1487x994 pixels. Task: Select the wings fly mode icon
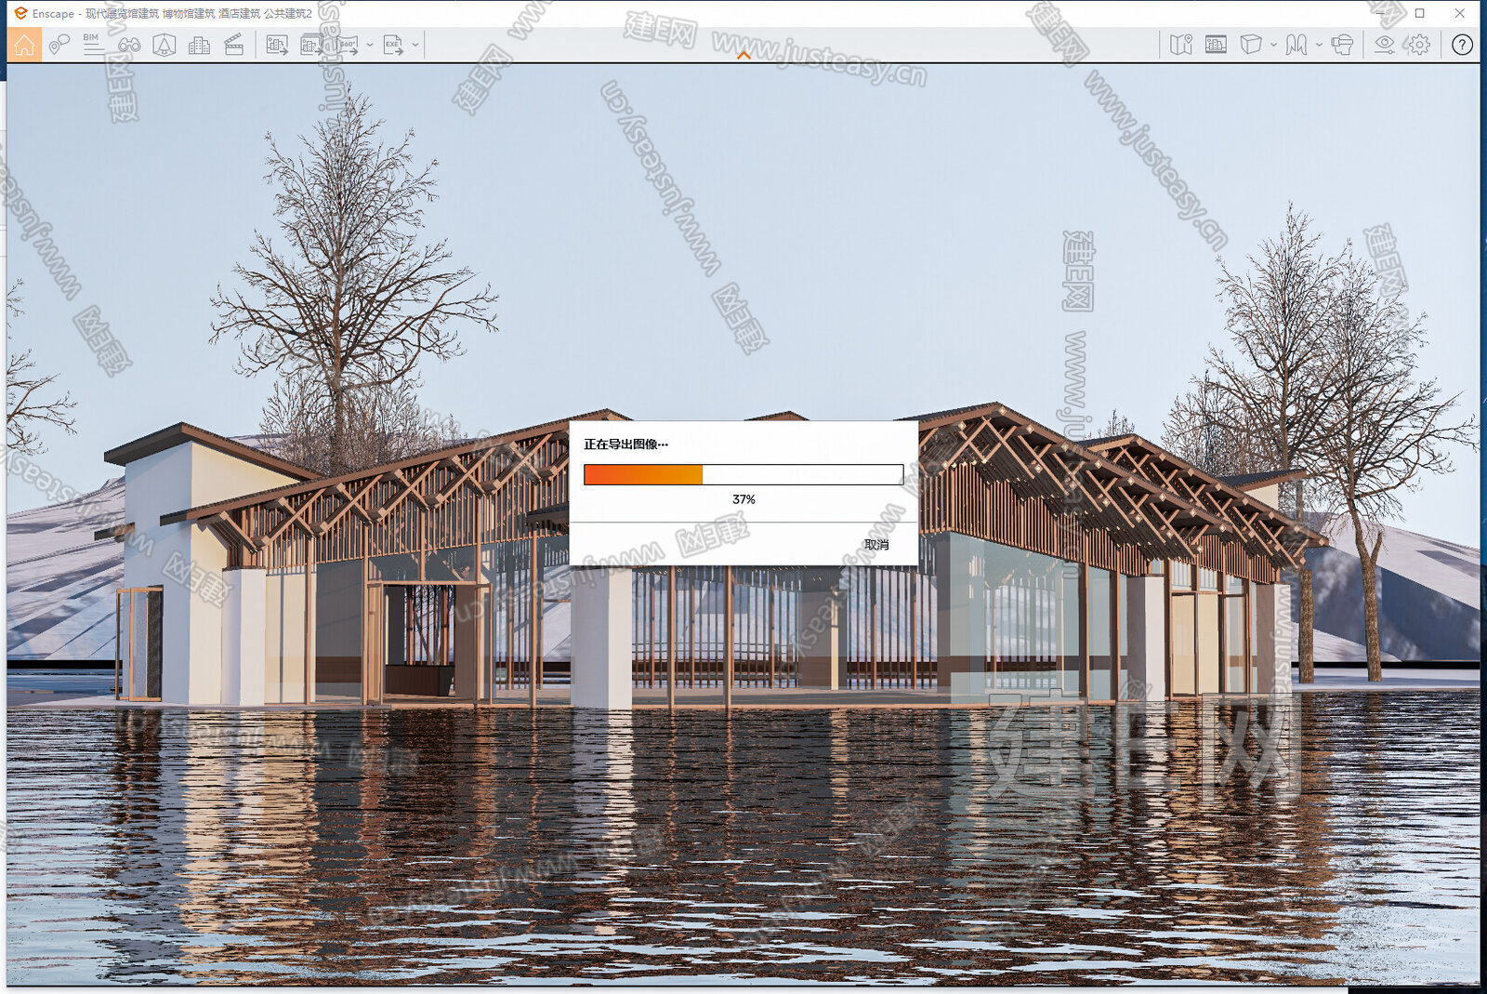(x=1296, y=45)
